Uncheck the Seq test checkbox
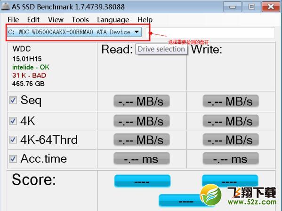 coord(13,101)
